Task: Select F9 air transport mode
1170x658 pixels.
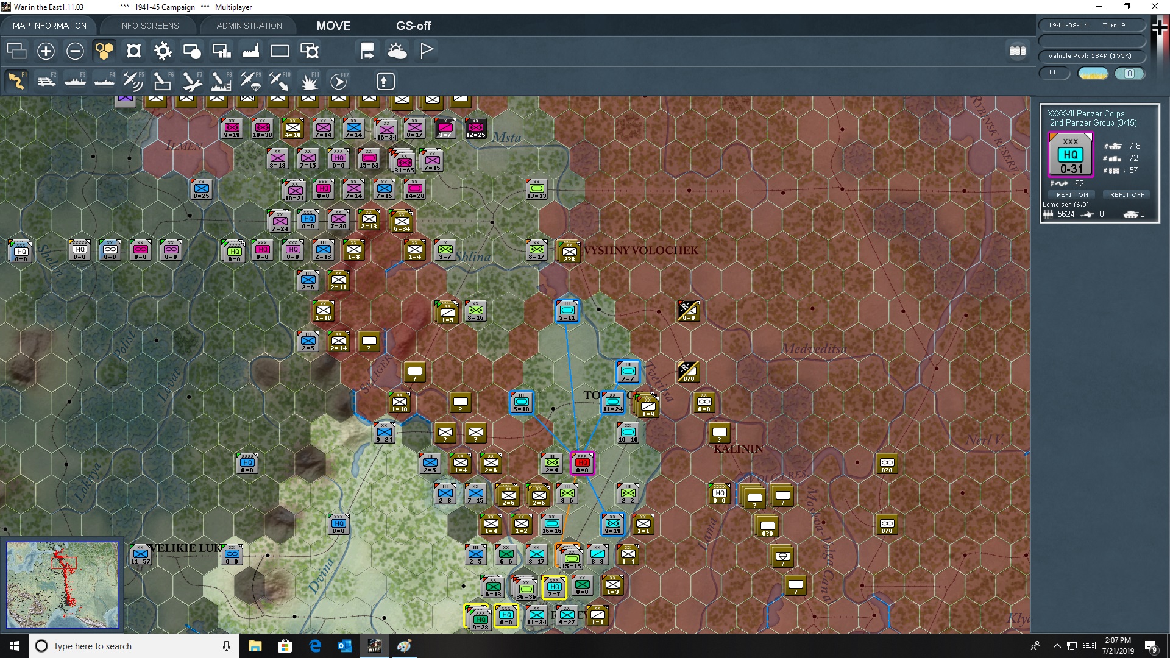Action: (250, 81)
